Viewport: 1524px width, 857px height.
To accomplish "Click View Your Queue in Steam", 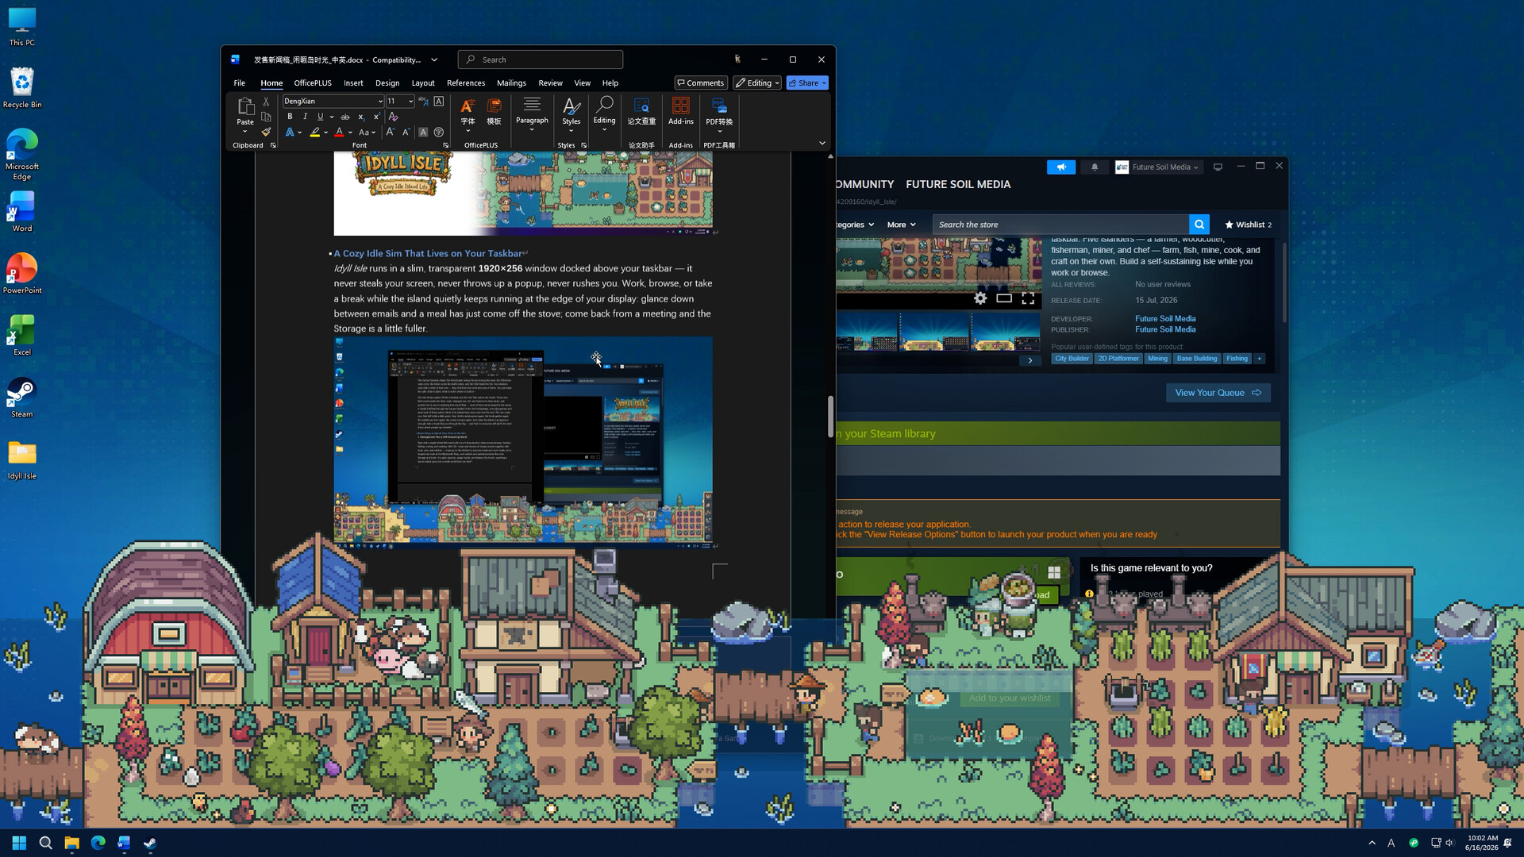I will pyautogui.click(x=1218, y=393).
